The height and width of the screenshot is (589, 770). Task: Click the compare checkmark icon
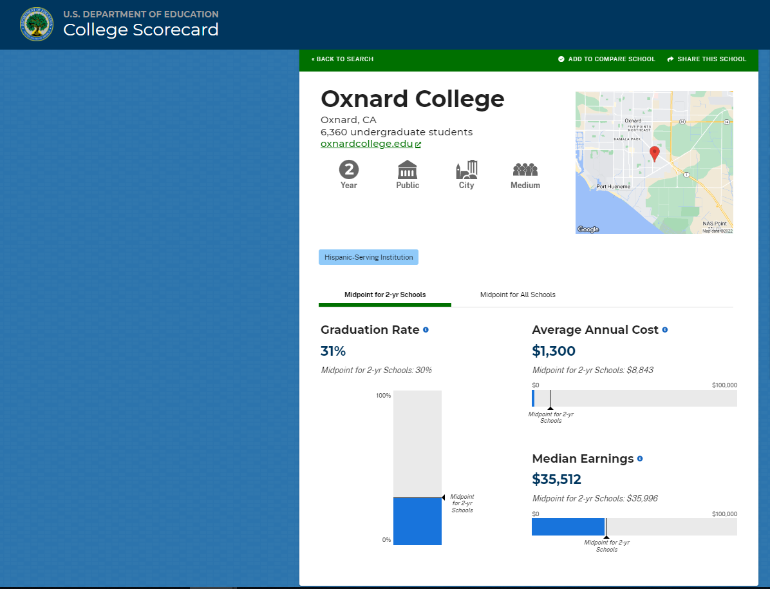click(x=561, y=59)
